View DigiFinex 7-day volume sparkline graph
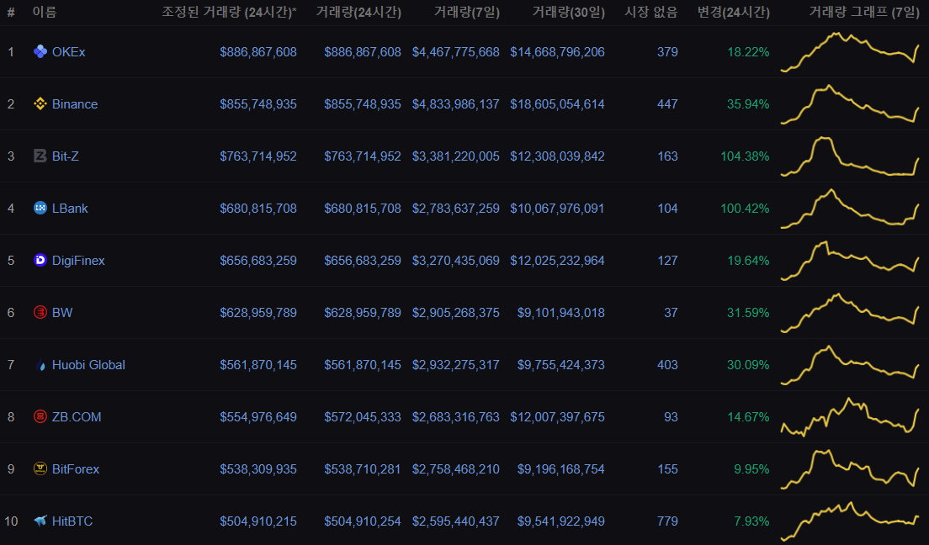This screenshot has width=929, height=545. pyautogui.click(x=850, y=261)
